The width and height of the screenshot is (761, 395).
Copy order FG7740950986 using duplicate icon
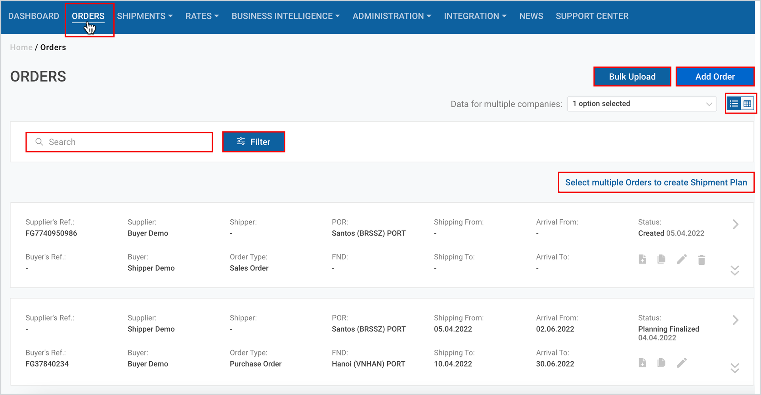tap(661, 259)
